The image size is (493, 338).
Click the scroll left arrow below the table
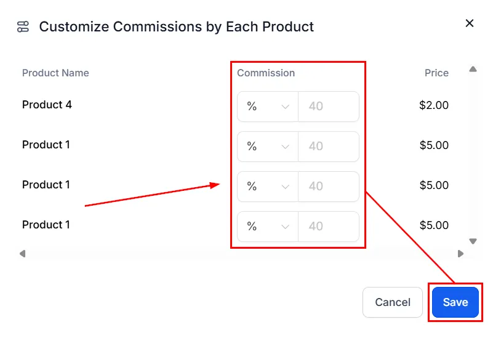22,254
